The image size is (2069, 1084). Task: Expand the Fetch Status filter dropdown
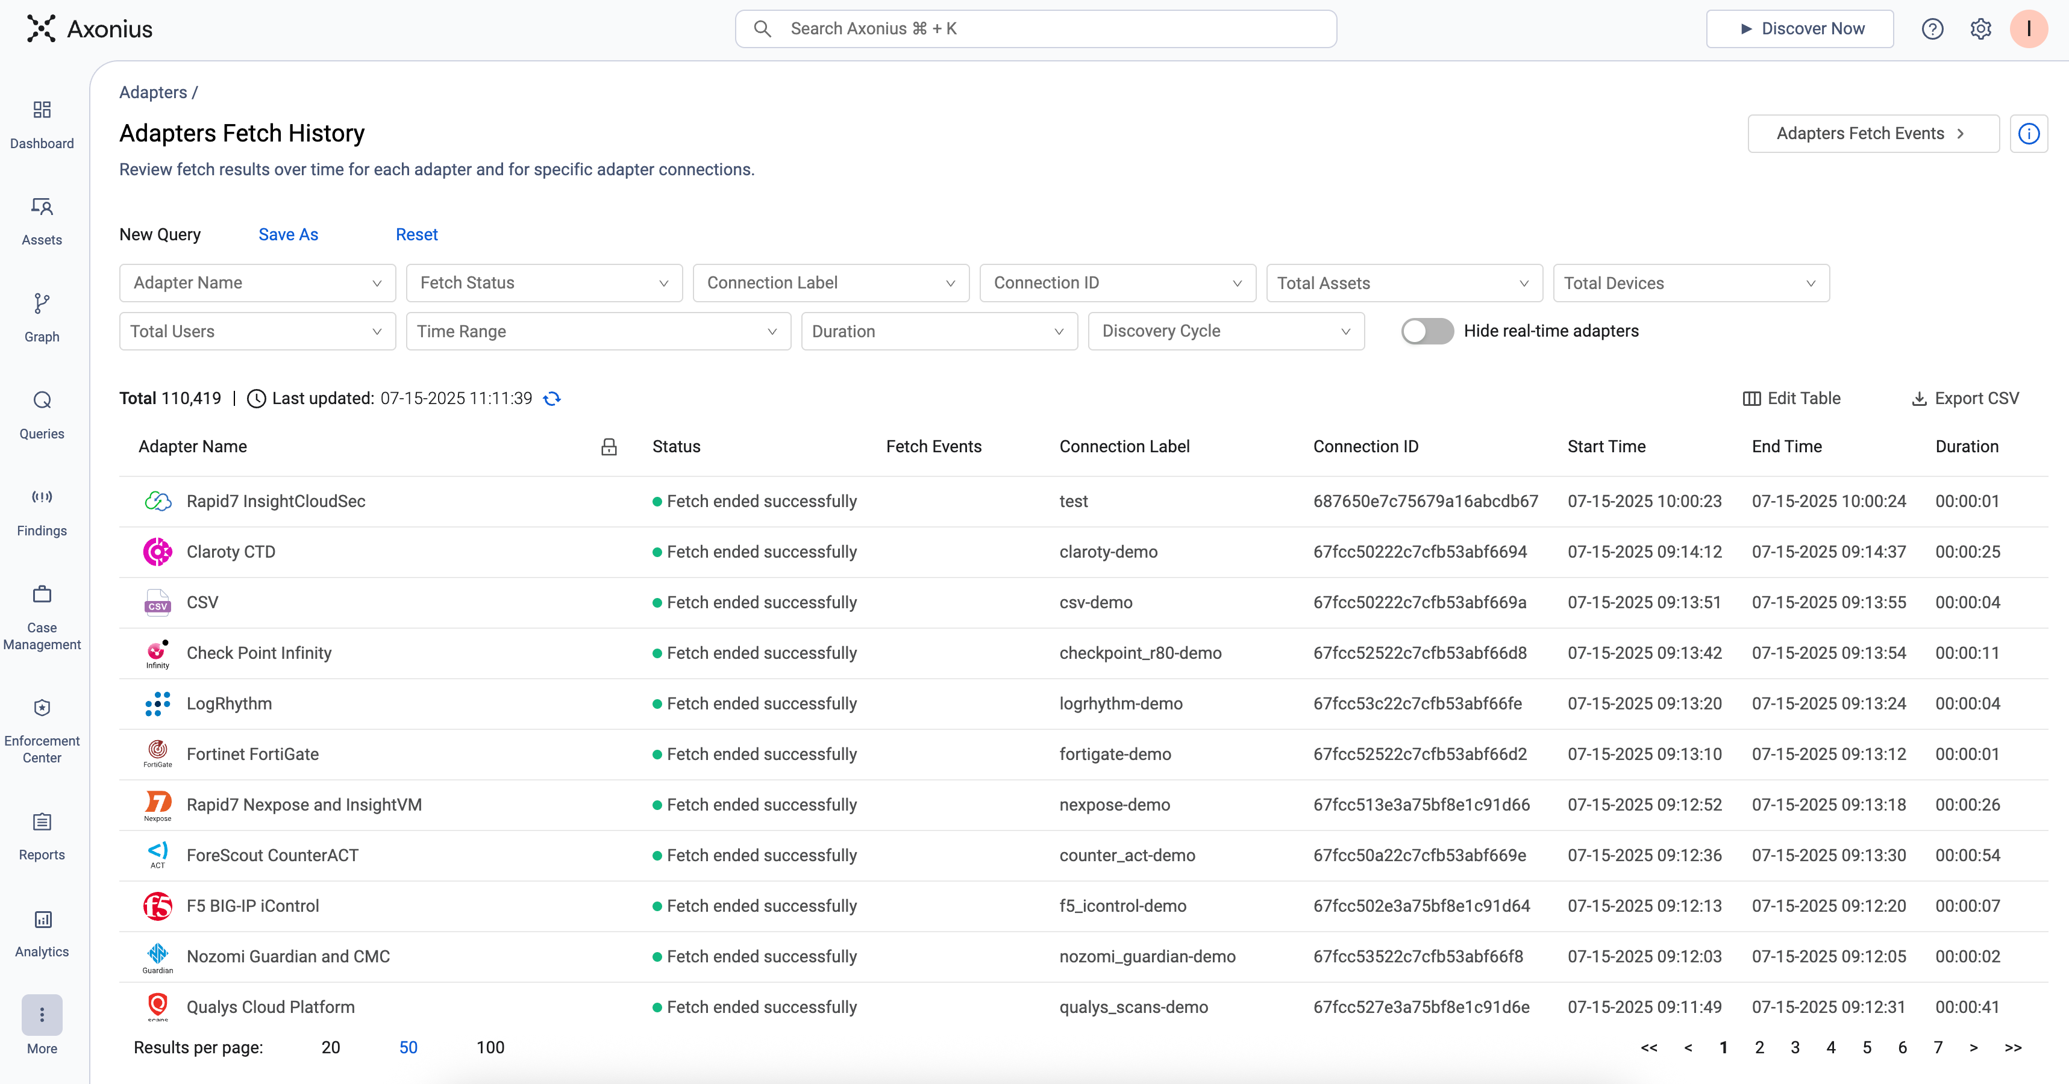pos(543,284)
